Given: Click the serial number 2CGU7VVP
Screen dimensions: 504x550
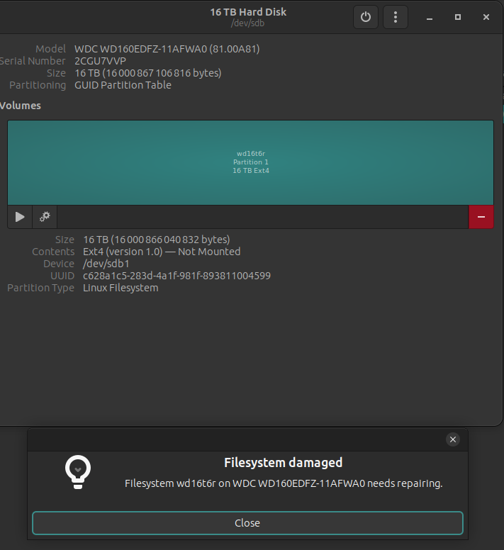Looking at the screenshot, I should coord(100,61).
